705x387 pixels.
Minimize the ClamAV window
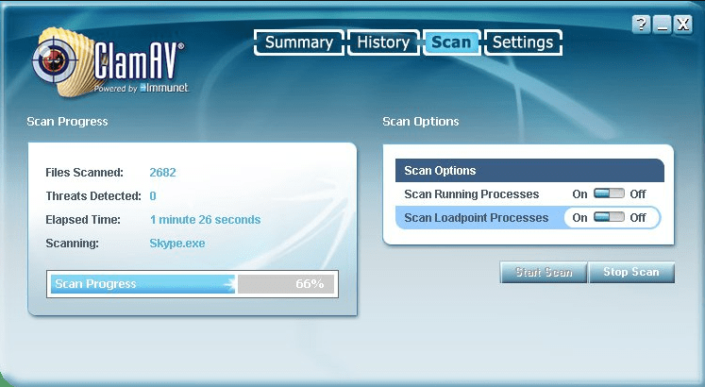pos(663,25)
